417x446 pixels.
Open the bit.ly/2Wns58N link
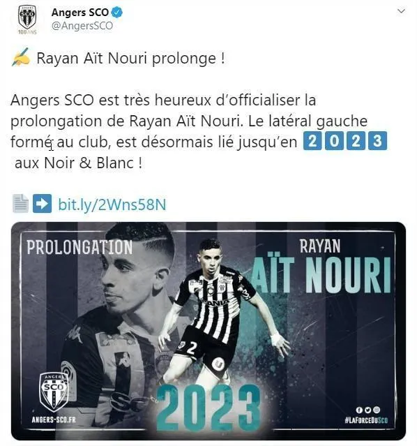(112, 205)
